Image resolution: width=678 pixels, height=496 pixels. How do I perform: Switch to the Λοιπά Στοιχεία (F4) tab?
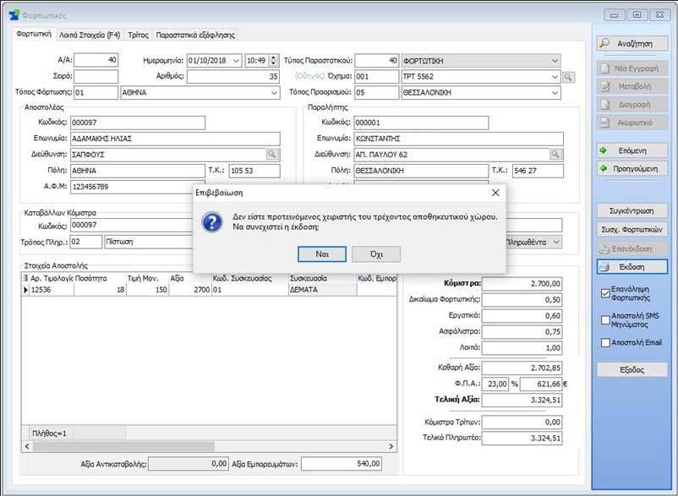pyautogui.click(x=90, y=35)
